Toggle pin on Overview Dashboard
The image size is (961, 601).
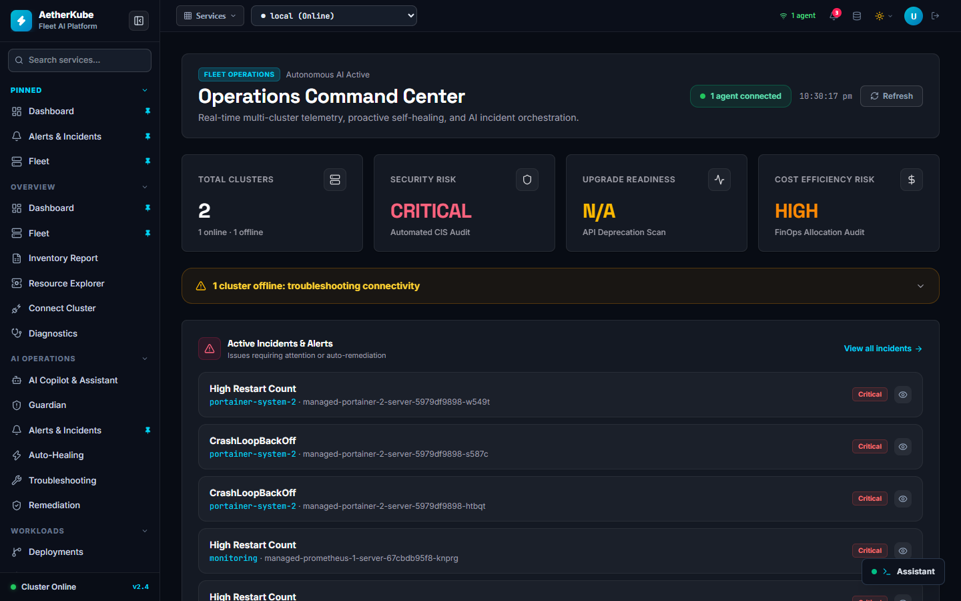tap(147, 208)
